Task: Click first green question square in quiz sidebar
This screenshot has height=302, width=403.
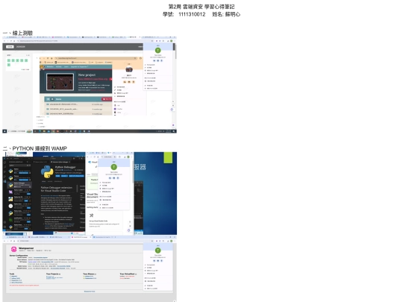Action: coord(9,60)
